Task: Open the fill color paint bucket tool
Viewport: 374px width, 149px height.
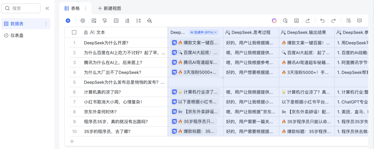Action: (149, 21)
